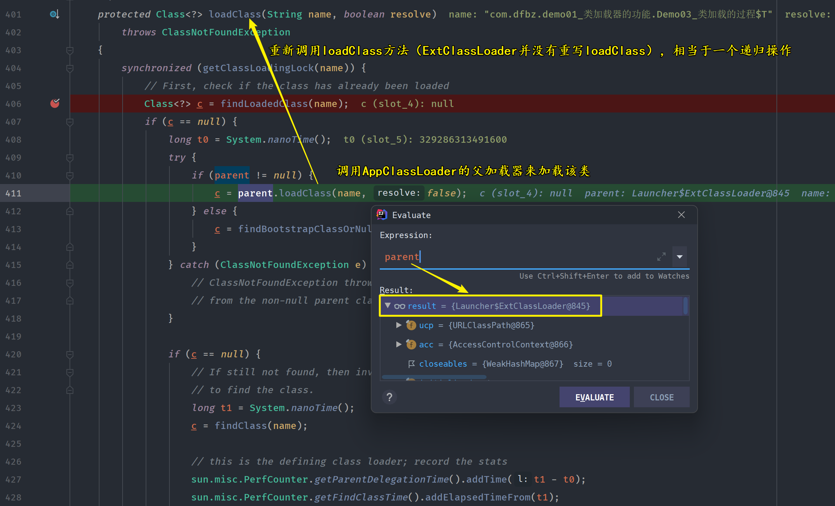This screenshot has height=506, width=835.
Task: Click the result horizontal scrollbar thumb
Action: pos(434,377)
